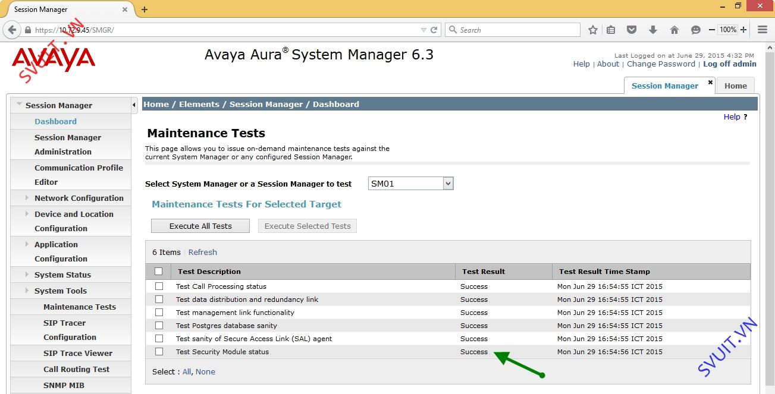Click Execute All Tests button
This screenshot has width=775, height=394.
[200, 226]
